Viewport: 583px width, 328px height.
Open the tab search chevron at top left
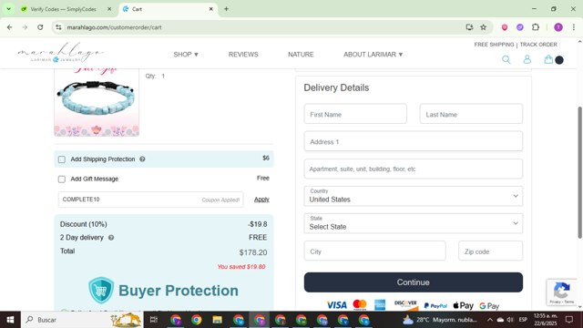coord(8,9)
